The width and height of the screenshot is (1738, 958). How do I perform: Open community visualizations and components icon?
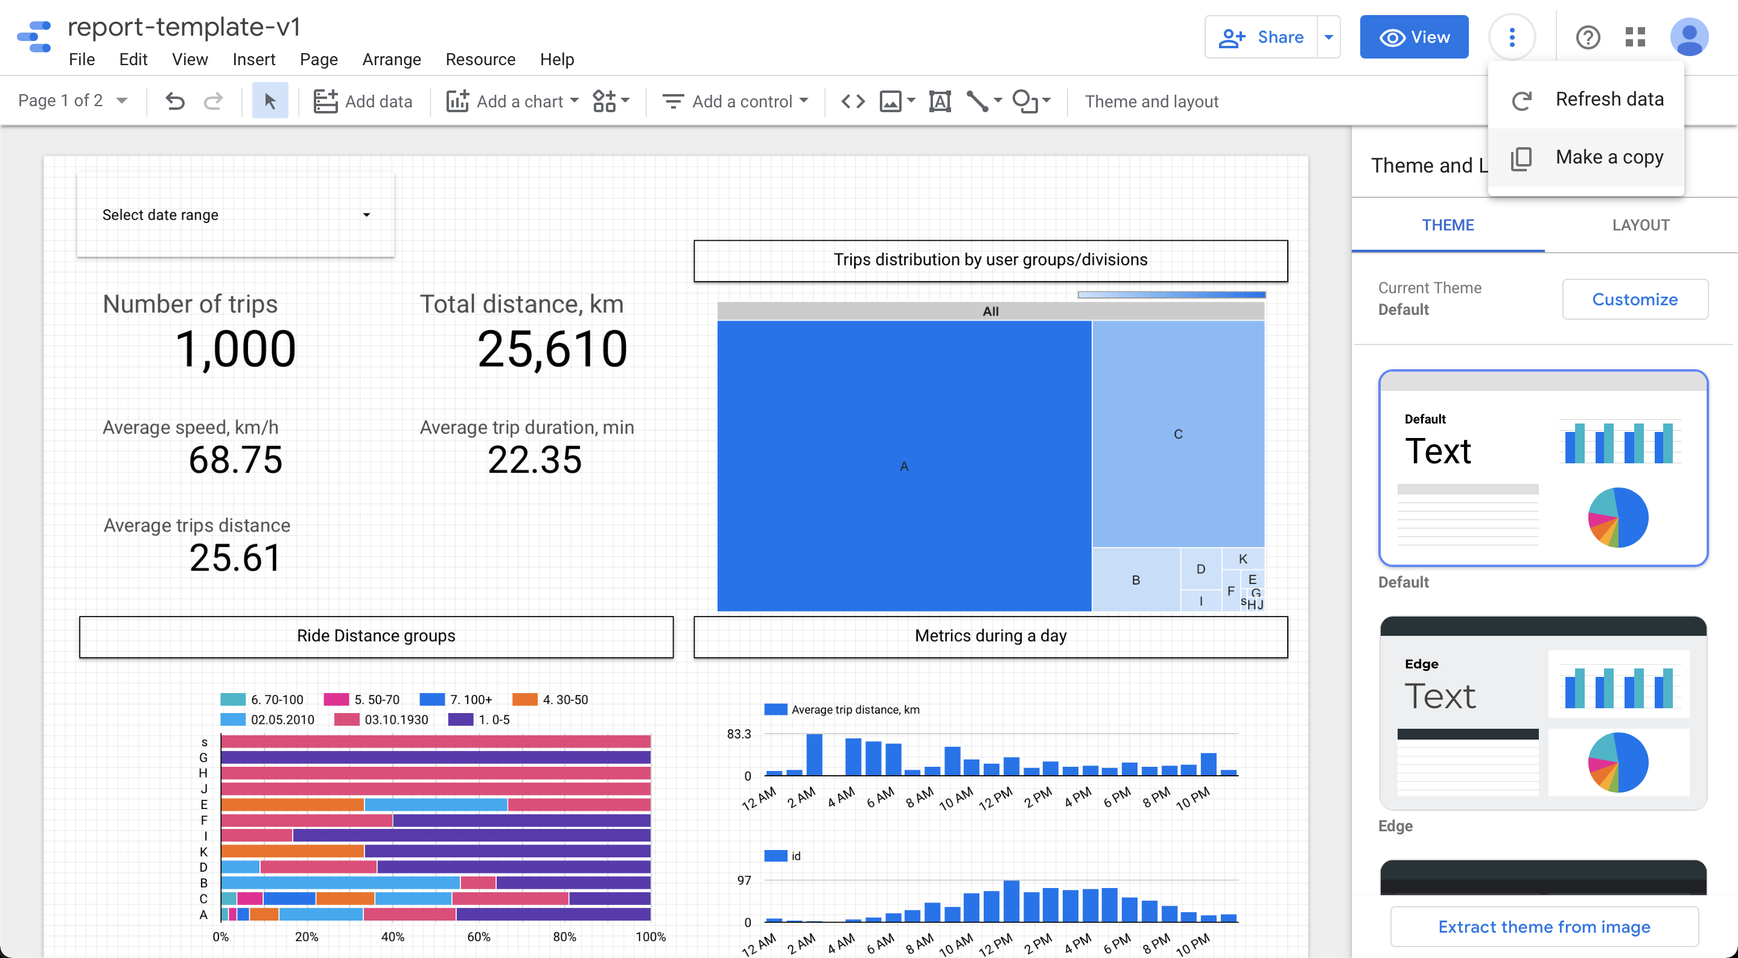point(604,101)
